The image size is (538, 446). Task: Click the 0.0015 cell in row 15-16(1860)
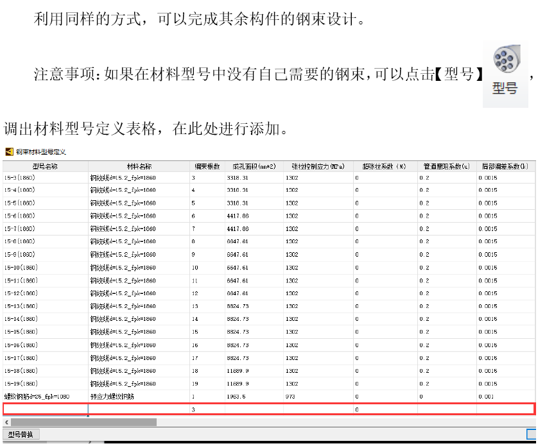(505, 345)
